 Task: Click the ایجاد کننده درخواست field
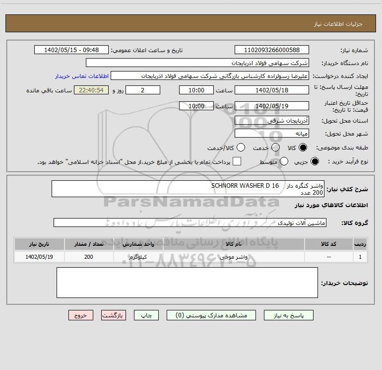click(210, 75)
